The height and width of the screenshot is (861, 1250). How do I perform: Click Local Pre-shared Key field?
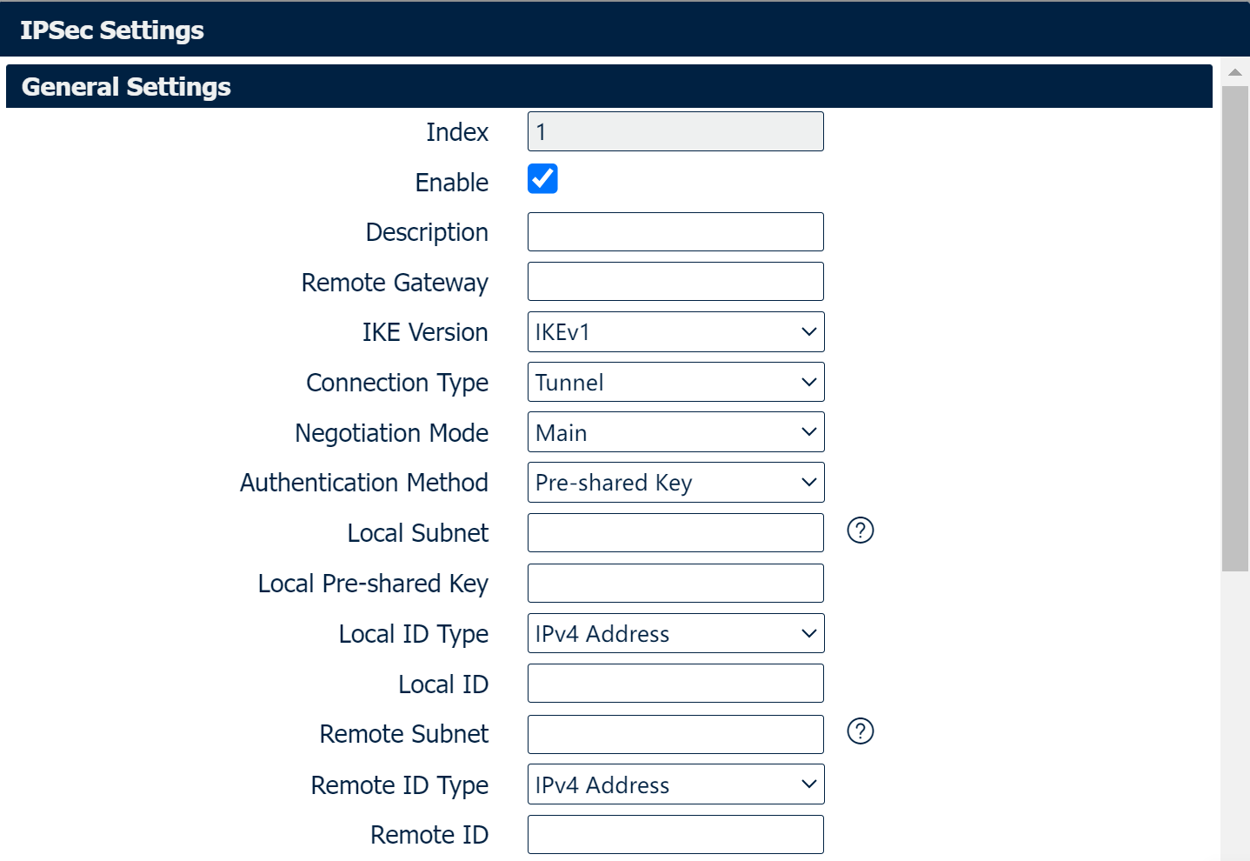coord(675,584)
